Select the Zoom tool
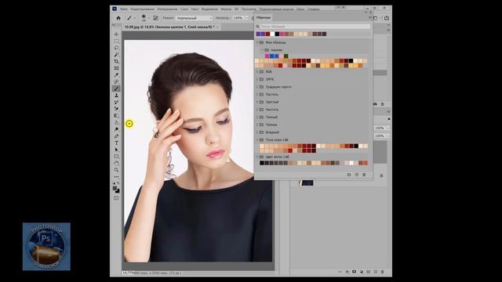 (x=116, y=170)
